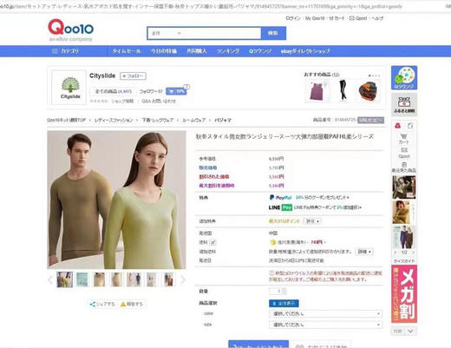Open recommended purple tank top item
This screenshot has height=348, width=451.
(x=317, y=91)
